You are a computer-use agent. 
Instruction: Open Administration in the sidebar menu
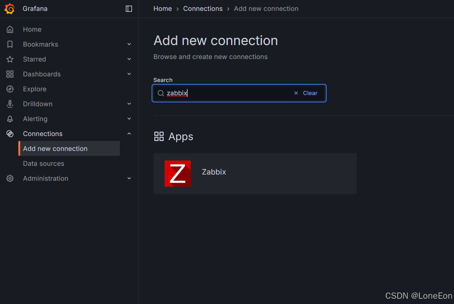pos(46,179)
